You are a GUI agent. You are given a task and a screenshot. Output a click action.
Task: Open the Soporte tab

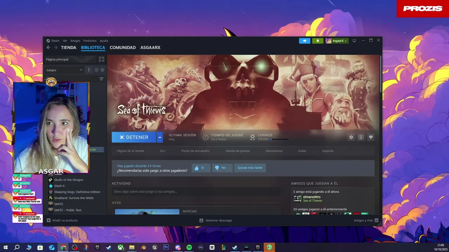pos(328,151)
